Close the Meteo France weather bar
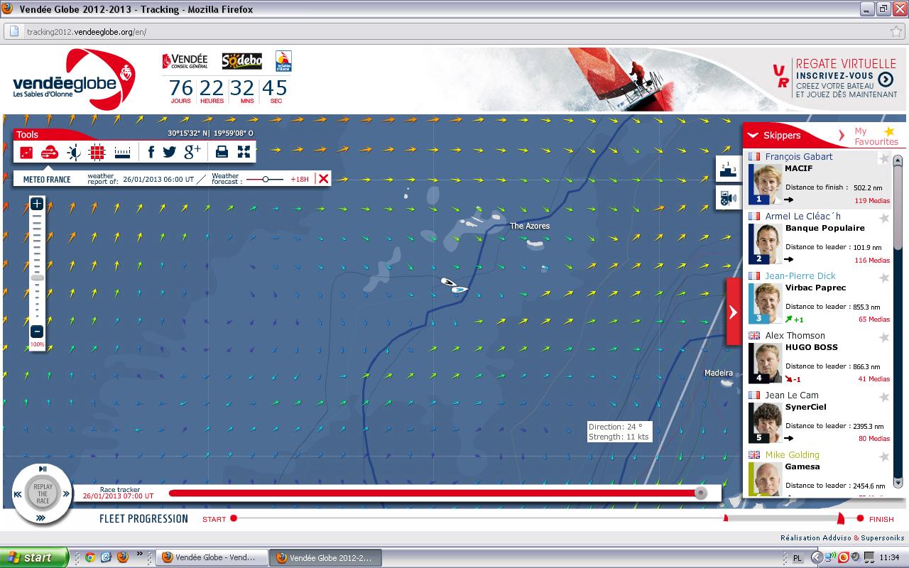Image resolution: width=909 pixels, height=568 pixels. point(323,179)
